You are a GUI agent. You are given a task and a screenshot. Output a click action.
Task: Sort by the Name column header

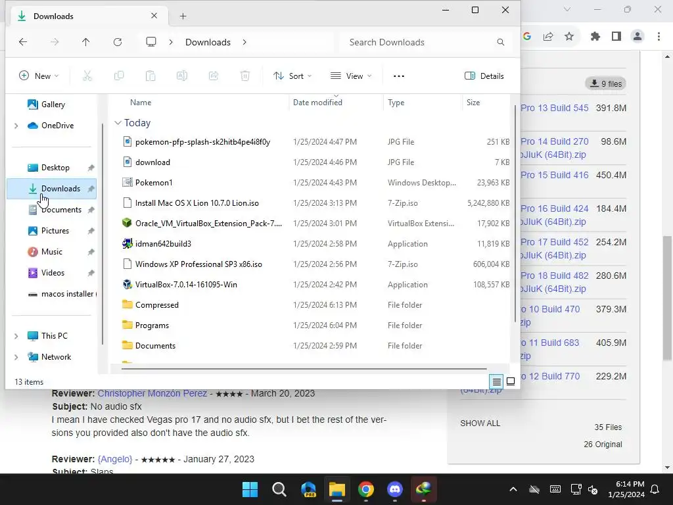tap(141, 103)
